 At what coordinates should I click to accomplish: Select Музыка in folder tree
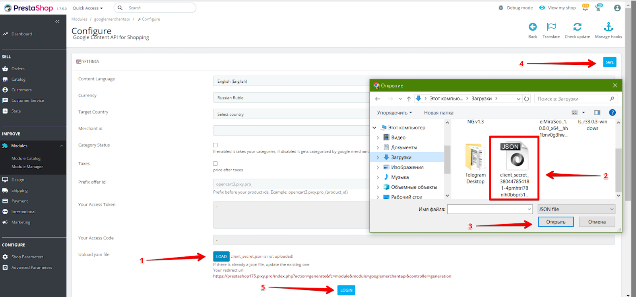400,177
